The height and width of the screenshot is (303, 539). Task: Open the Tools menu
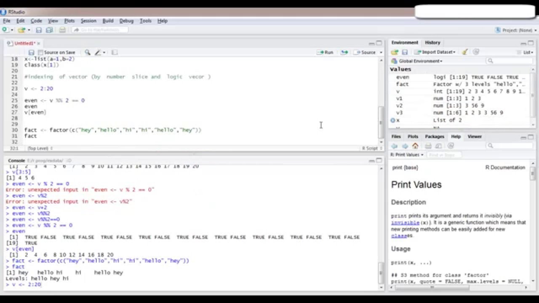(x=146, y=21)
